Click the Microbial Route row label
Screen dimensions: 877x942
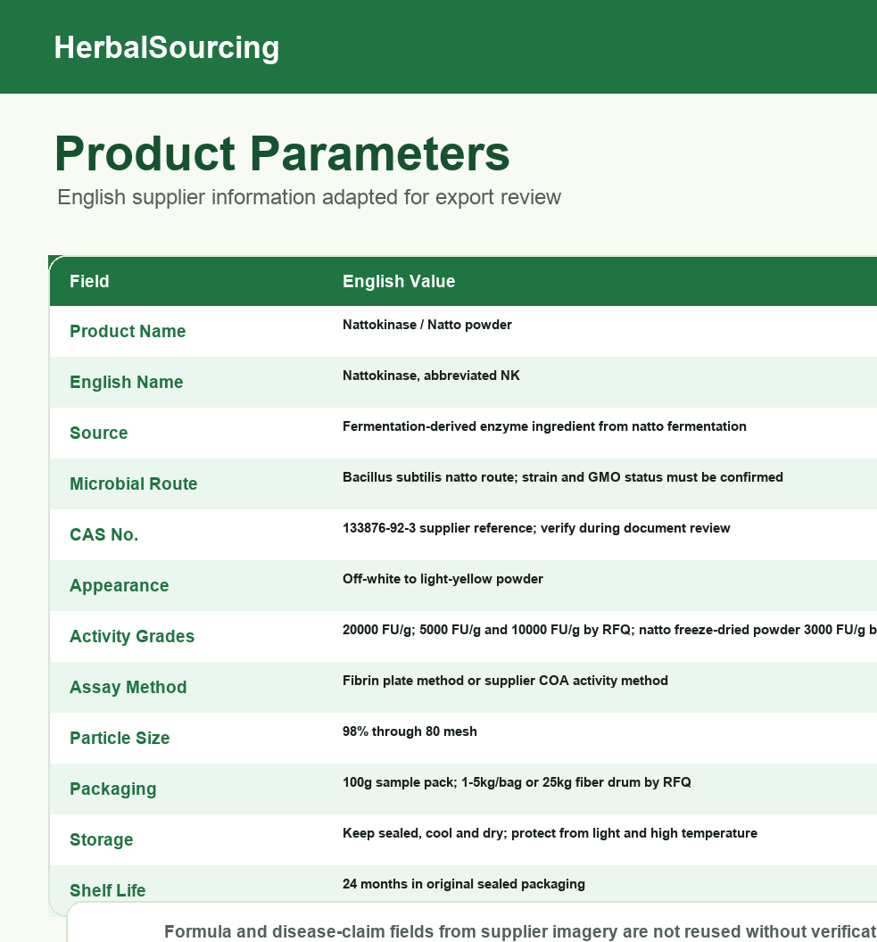[x=133, y=483]
